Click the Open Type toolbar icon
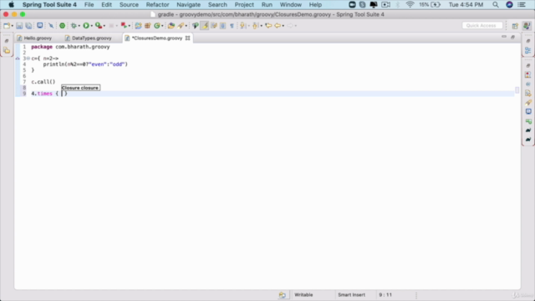The image size is (535, 301). (x=138, y=26)
